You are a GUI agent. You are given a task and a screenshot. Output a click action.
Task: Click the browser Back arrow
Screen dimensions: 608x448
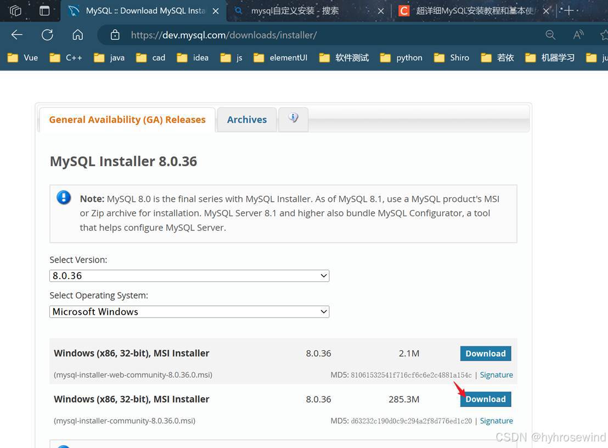coord(16,35)
